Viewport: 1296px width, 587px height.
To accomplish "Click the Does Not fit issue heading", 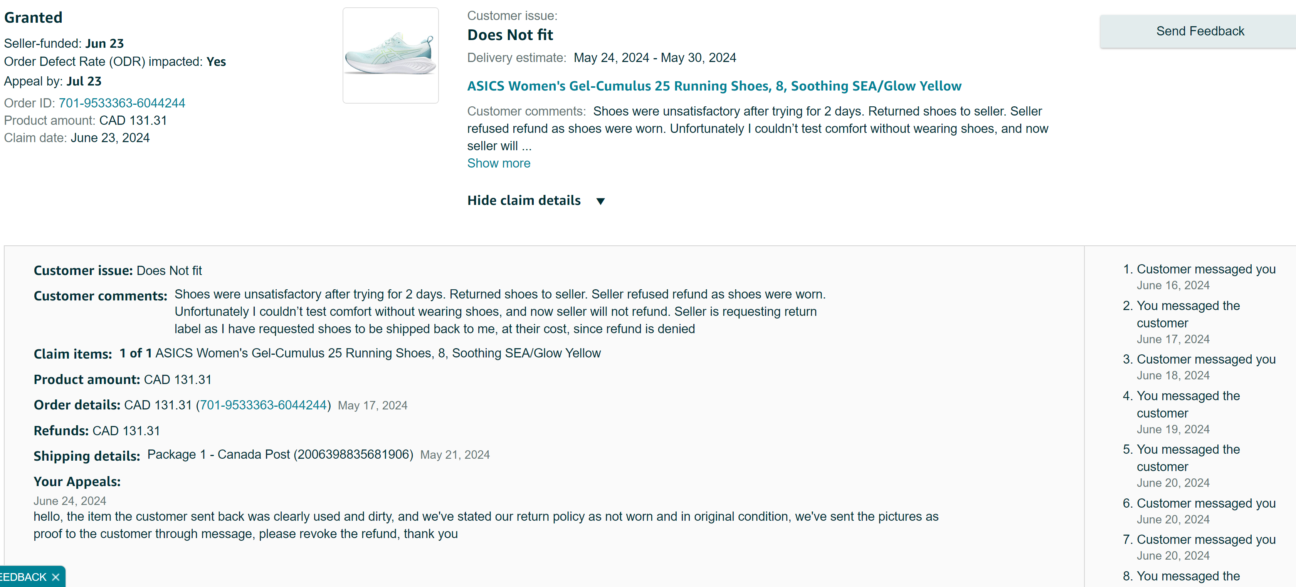I will point(510,35).
